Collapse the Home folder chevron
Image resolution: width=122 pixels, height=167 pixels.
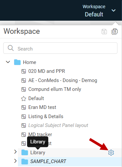[x=8, y=62]
